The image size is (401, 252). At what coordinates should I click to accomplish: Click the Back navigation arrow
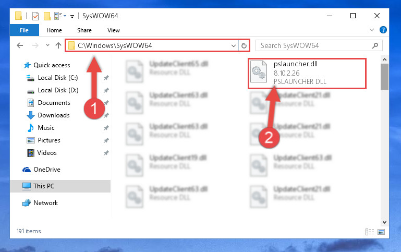[20, 45]
